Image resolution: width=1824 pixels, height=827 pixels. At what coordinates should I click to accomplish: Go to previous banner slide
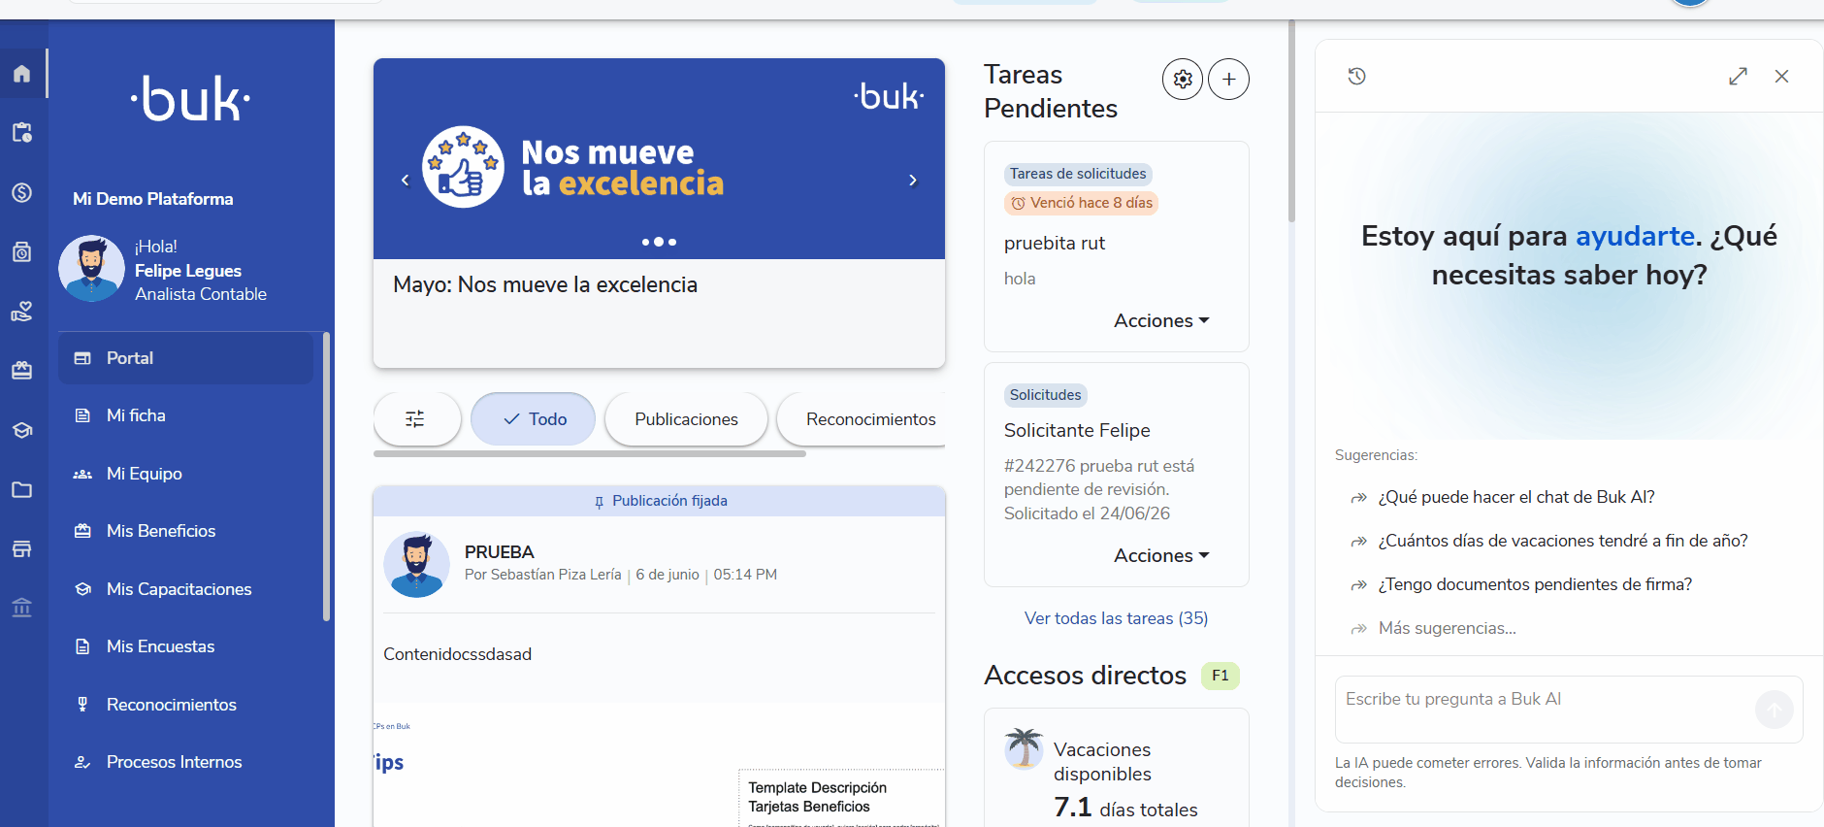click(x=406, y=181)
